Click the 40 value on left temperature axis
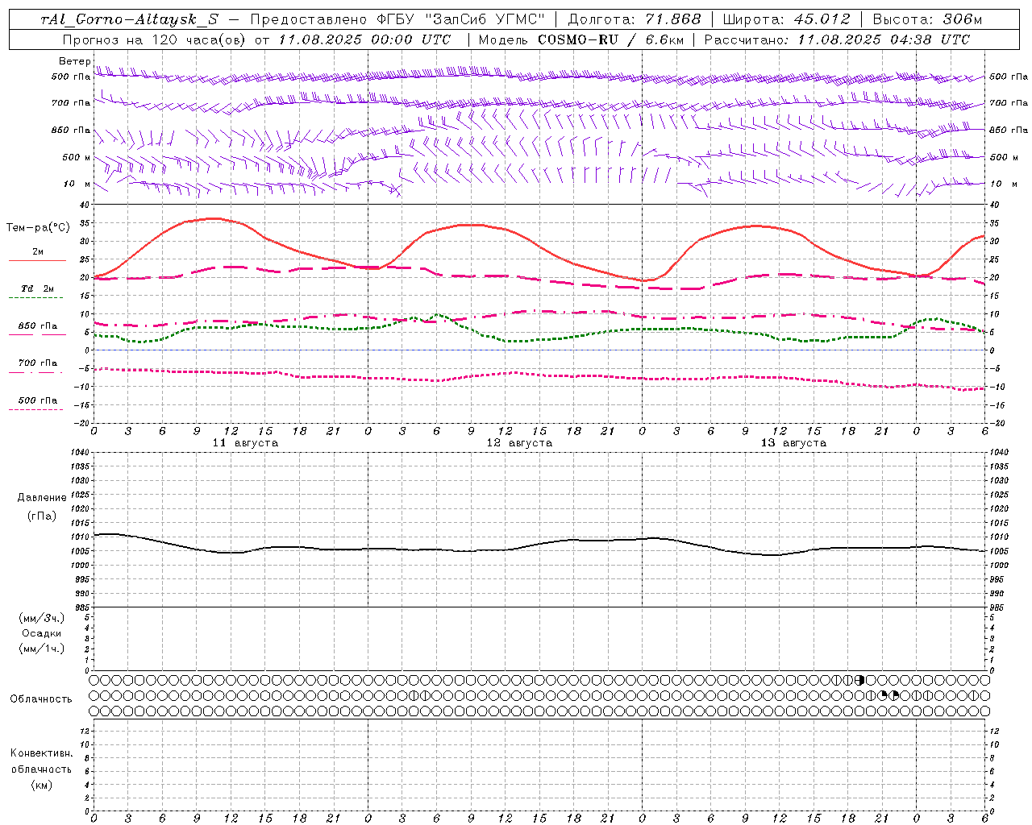This screenshot has width=1032, height=825. click(x=85, y=205)
